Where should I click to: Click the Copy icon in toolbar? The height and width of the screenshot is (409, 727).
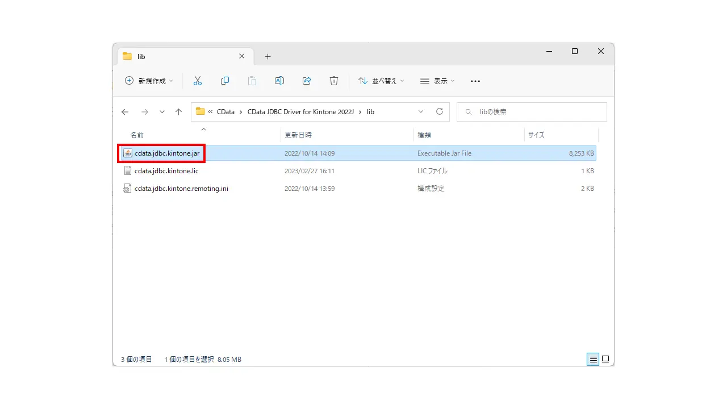[225, 81]
